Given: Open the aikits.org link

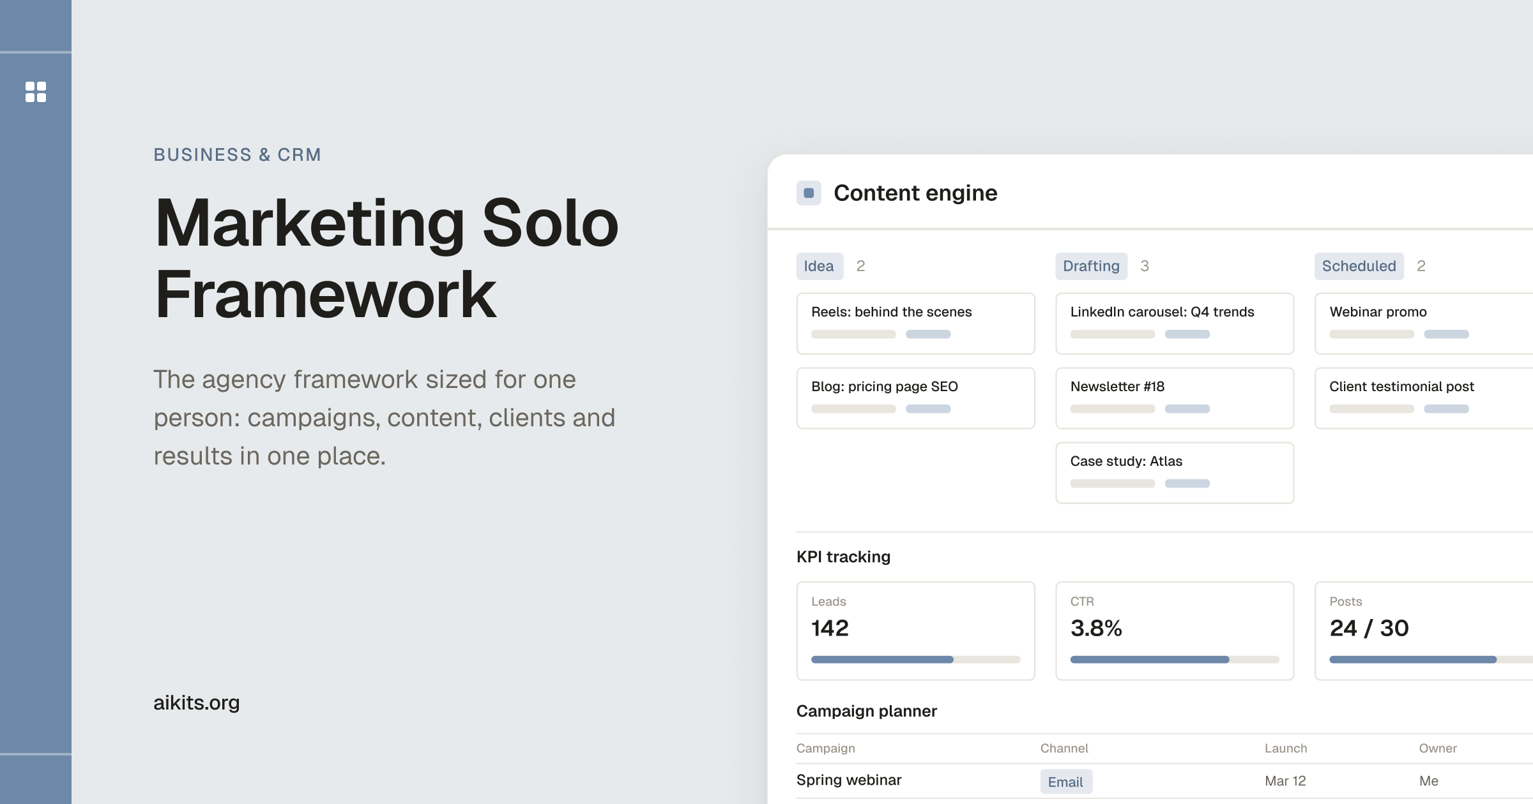Looking at the screenshot, I should [x=197, y=703].
